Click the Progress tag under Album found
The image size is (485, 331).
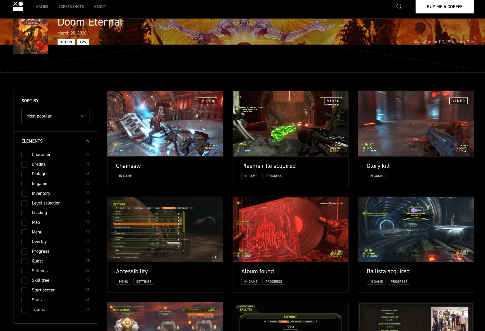coord(274,281)
